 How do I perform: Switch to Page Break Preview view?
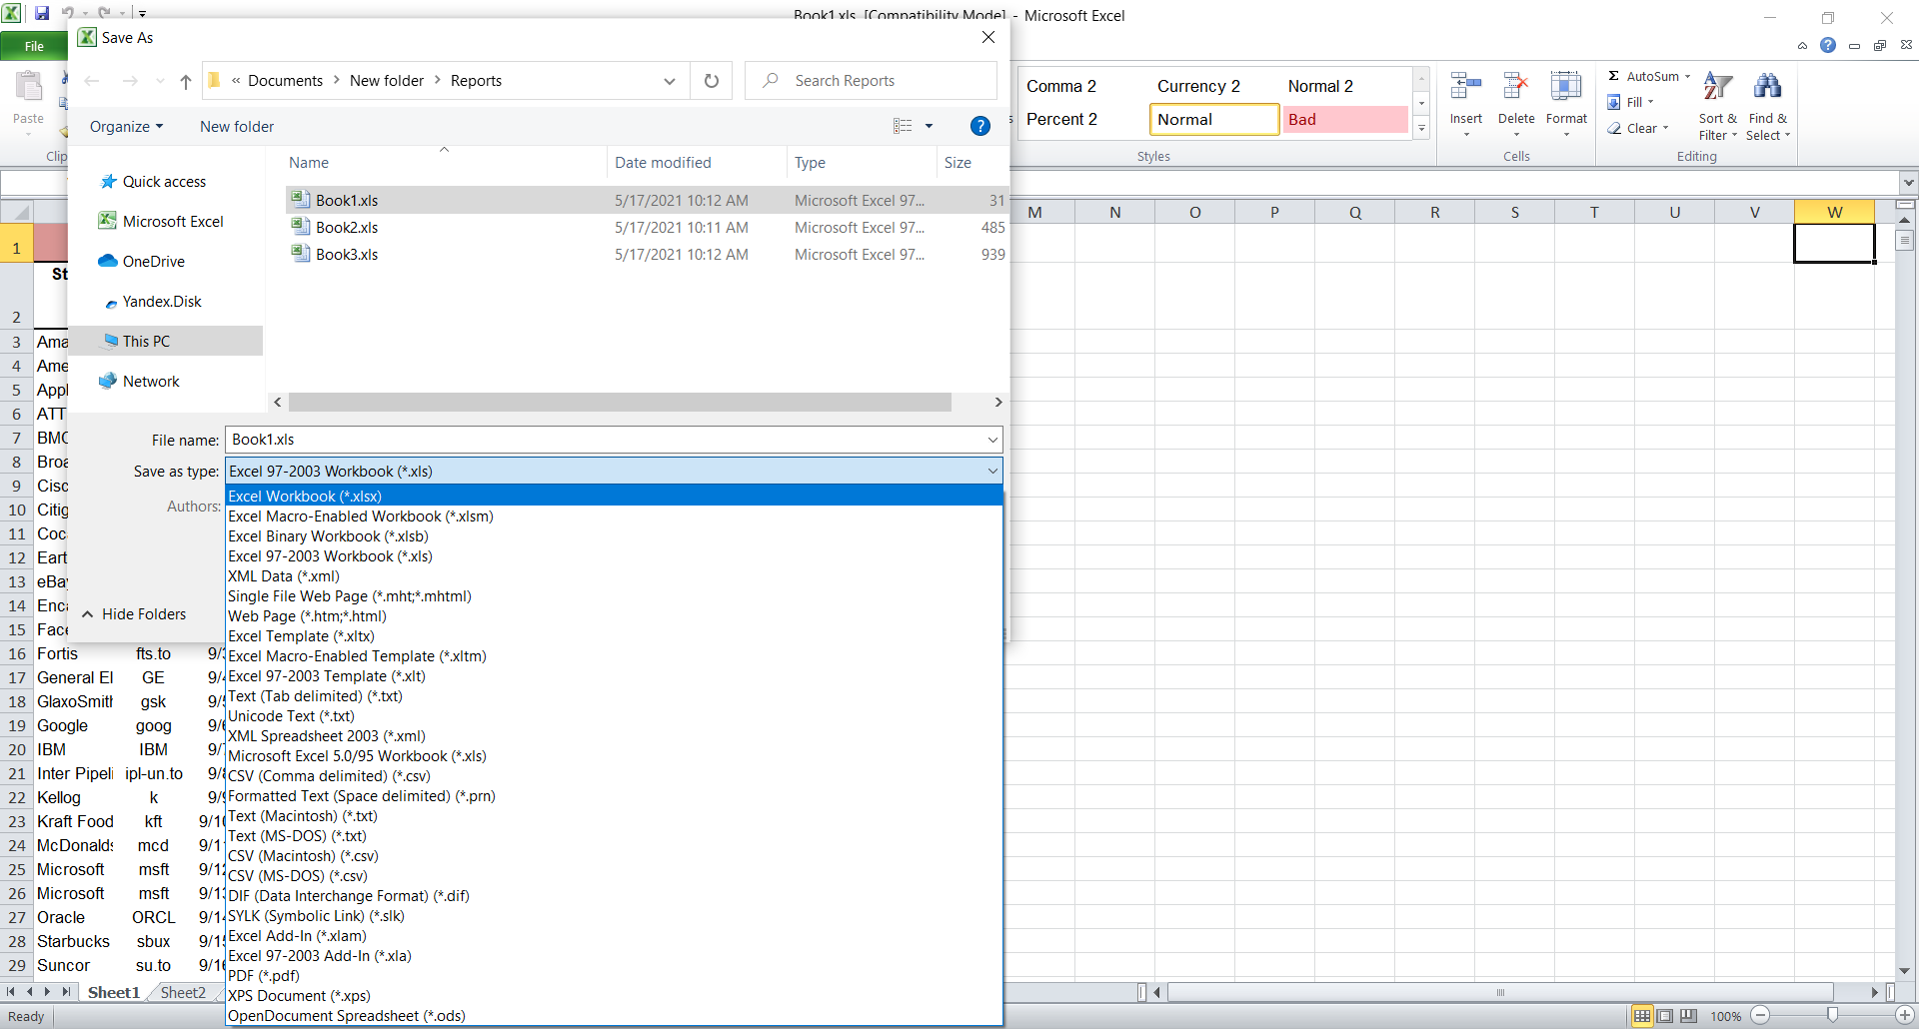(1688, 1016)
